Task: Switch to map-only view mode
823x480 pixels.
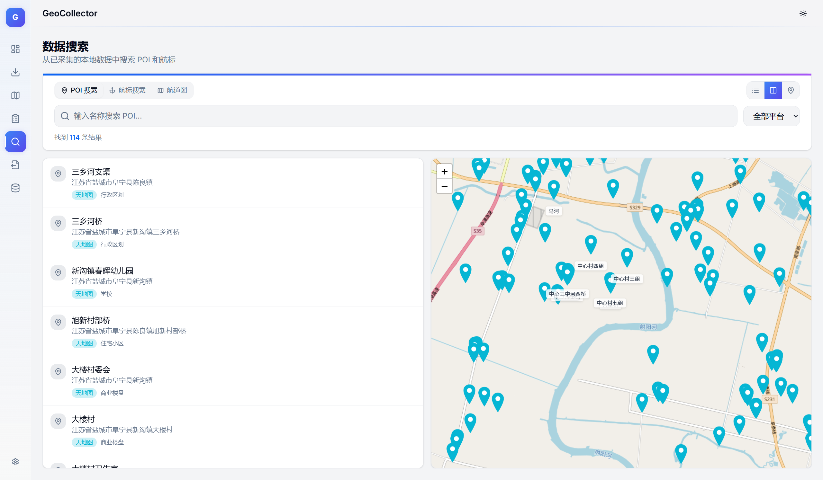Action: [x=791, y=90]
